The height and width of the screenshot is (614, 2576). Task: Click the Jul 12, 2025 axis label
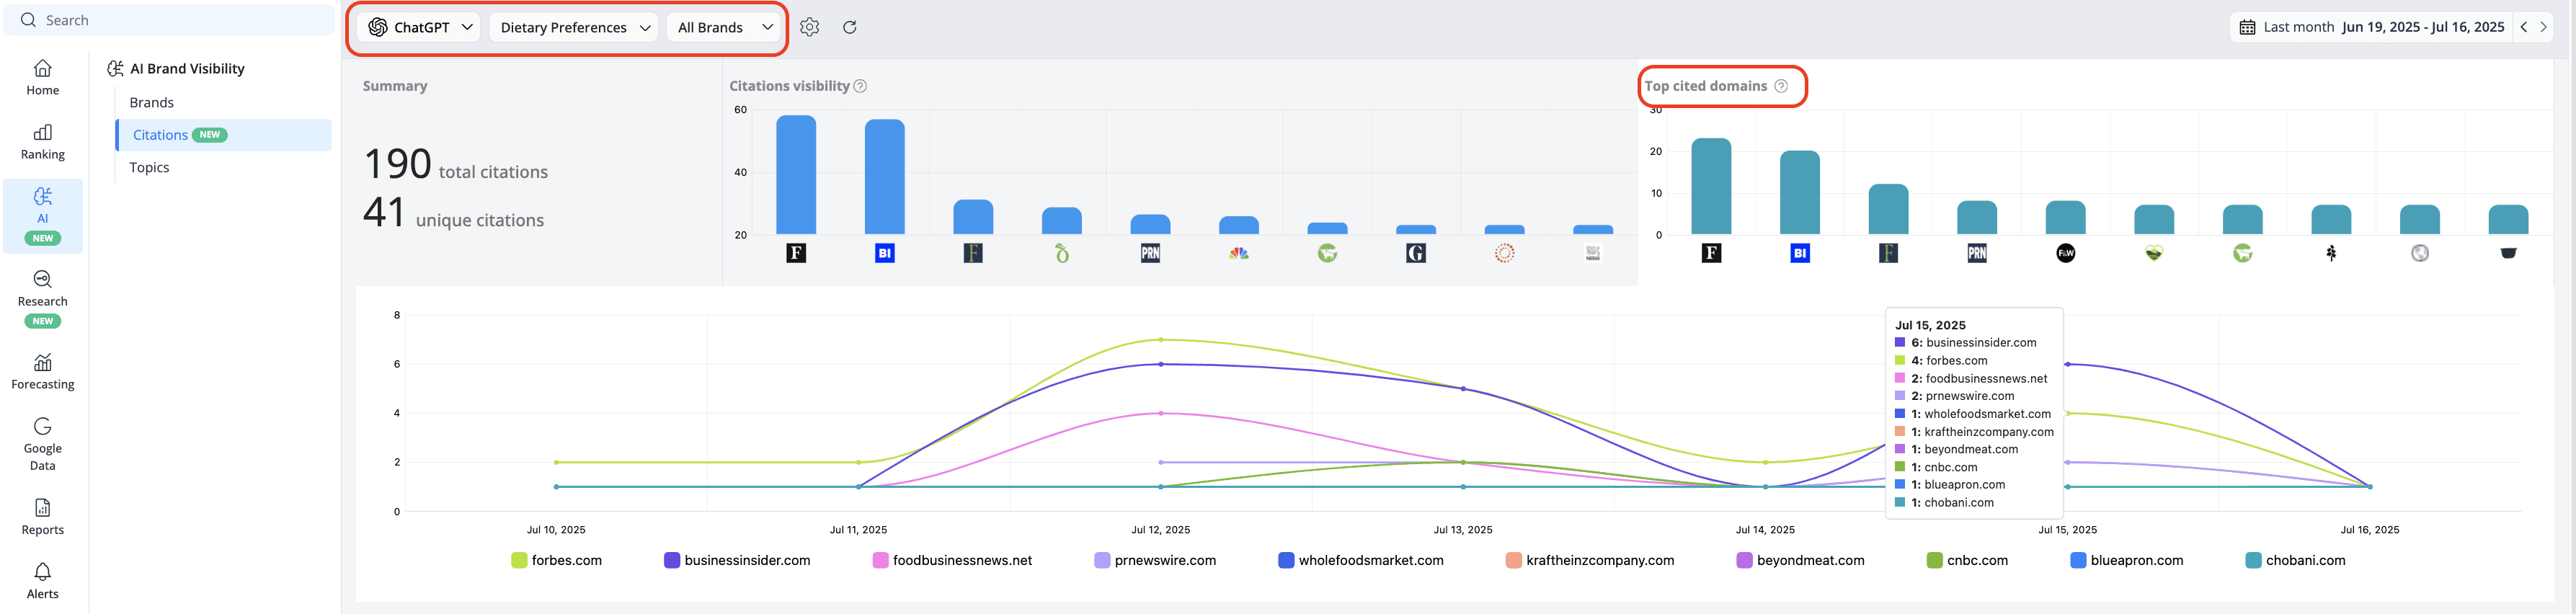(1161, 530)
